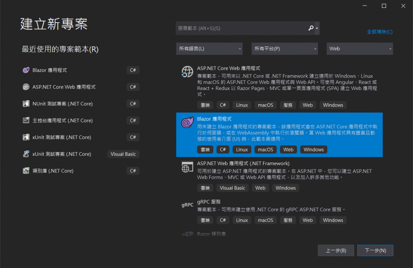413x268 pixels.
Task: Open the search options dropdown arrow
Action: pos(317,28)
